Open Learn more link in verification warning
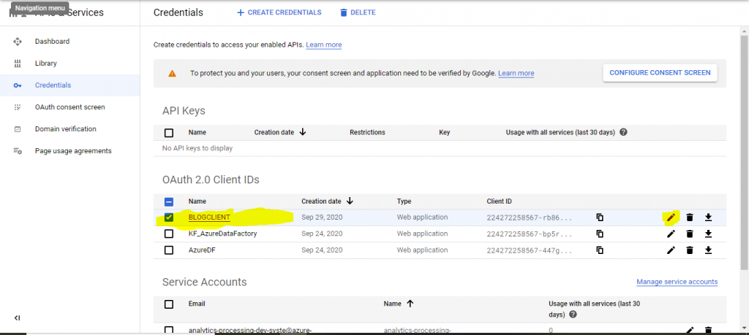 coord(516,74)
